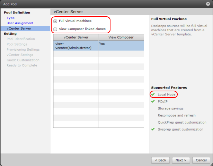213x166 pixels.
Task: Click Guest Customization in the sidebar
Action: pyautogui.click(x=22, y=60)
